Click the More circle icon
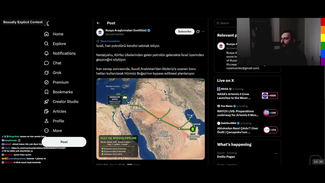This screenshot has width=325, height=183. tap(46, 131)
